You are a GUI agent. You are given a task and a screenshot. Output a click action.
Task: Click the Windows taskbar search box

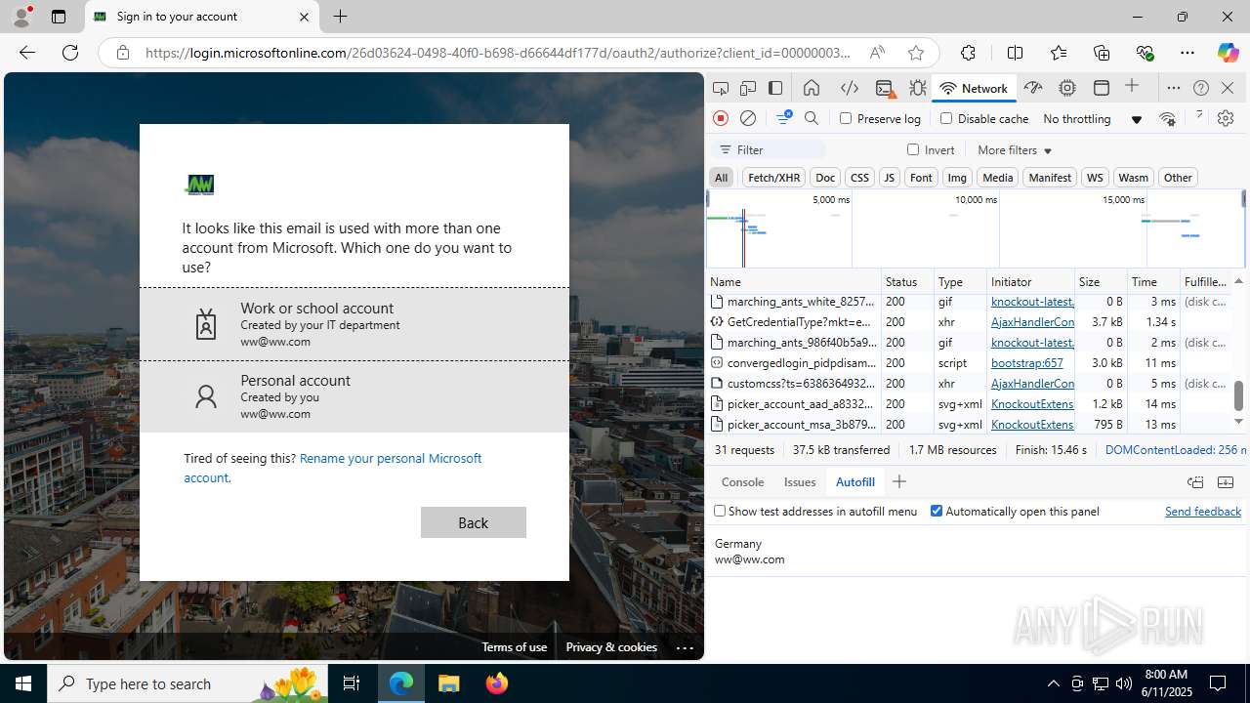tap(187, 683)
